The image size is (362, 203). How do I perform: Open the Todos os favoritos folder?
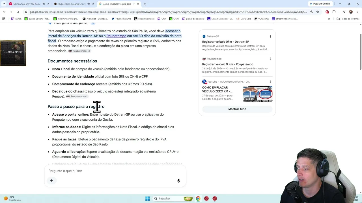tap(348, 19)
